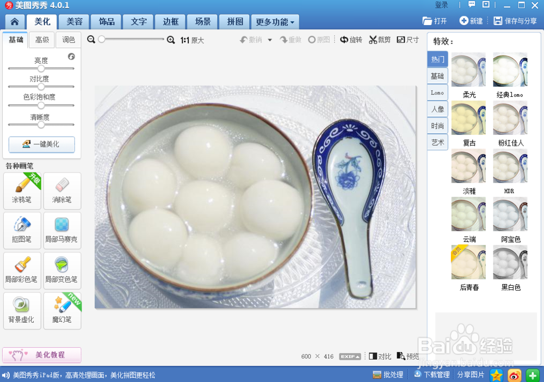Click the zoom in magnifier icon

click(x=171, y=40)
